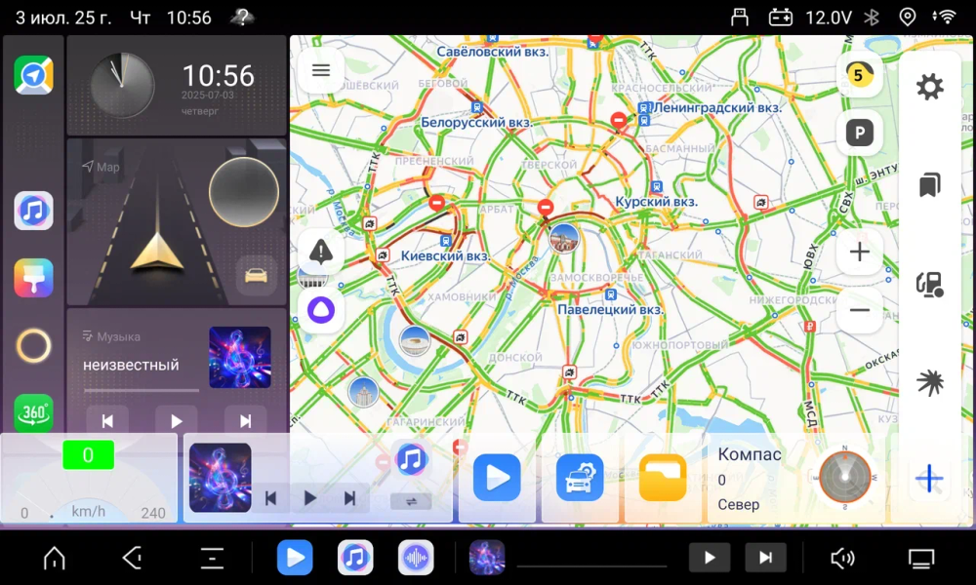Image resolution: width=976 pixels, height=585 pixels.
Task: Launch the 360° camera app in sidebar
Action: 33,412
